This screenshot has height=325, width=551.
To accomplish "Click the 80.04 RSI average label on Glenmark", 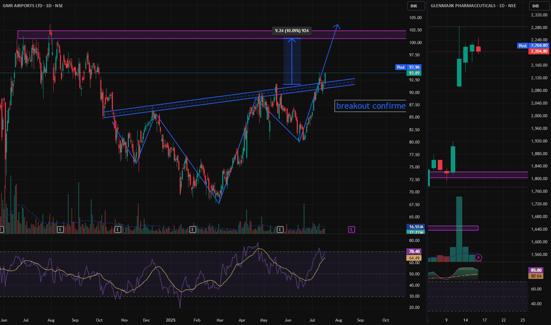I will click(x=536, y=276).
